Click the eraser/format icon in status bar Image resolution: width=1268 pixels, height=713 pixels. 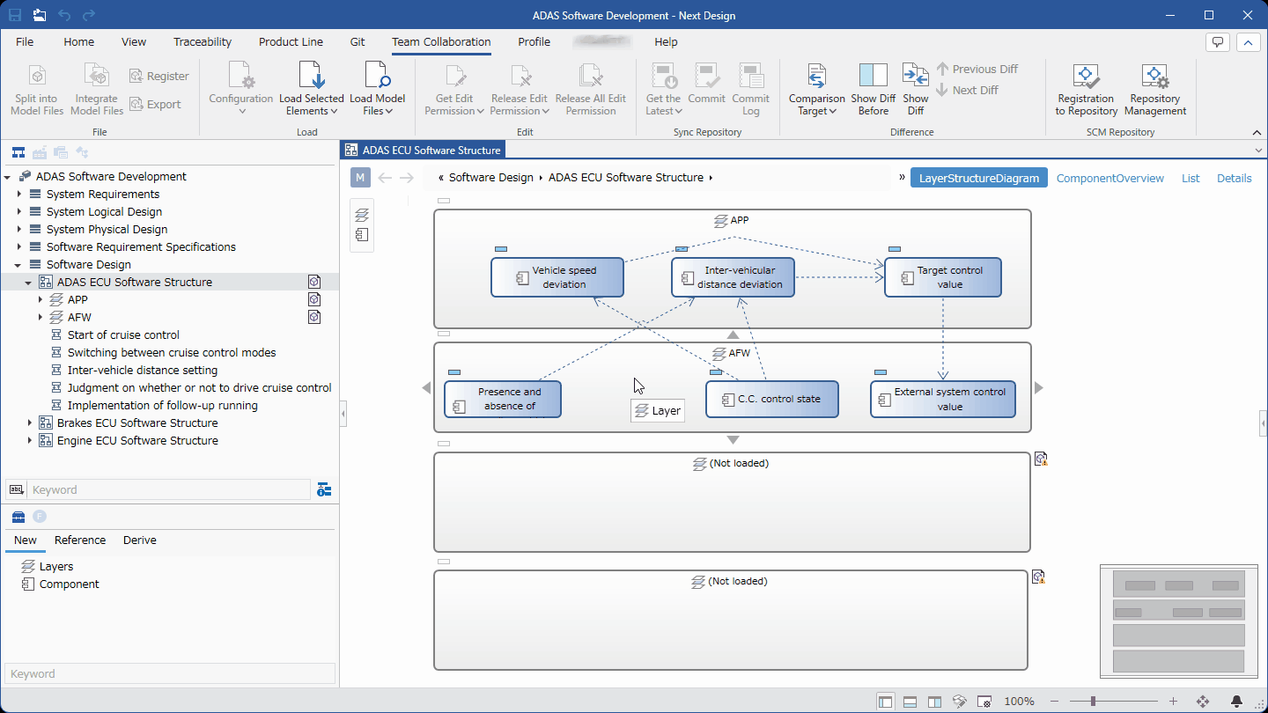pyautogui.click(x=960, y=702)
